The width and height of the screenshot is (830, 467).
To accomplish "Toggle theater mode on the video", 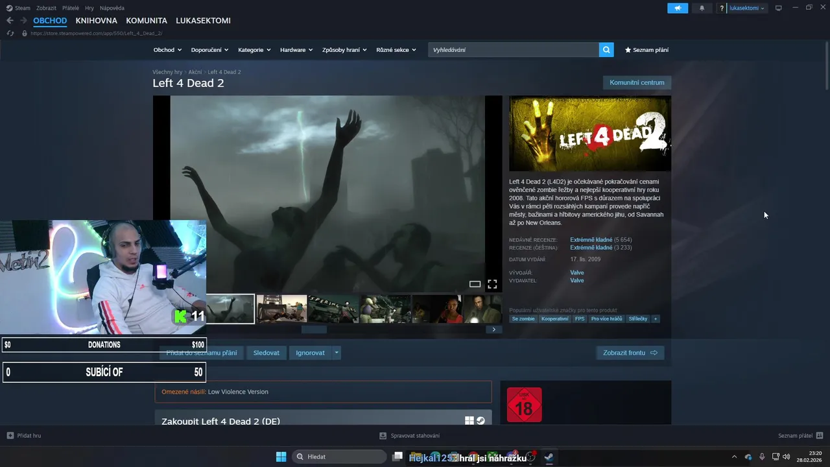I will tap(475, 284).
